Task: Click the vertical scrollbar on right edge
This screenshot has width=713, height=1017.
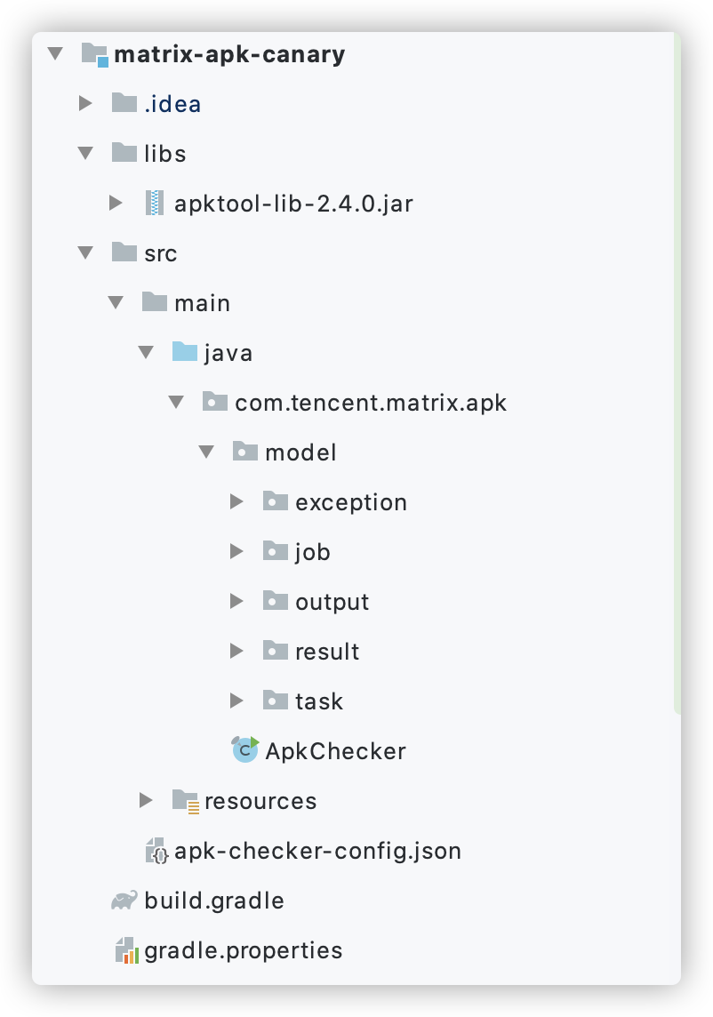Action: point(677,373)
